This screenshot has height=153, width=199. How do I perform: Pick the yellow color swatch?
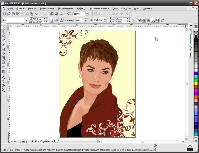[x=196, y=84]
